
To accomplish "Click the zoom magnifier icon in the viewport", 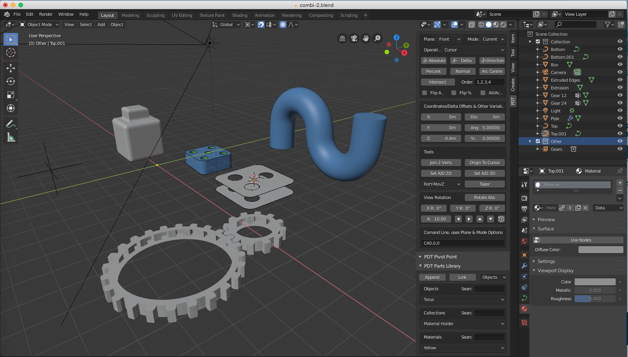I will (x=378, y=38).
